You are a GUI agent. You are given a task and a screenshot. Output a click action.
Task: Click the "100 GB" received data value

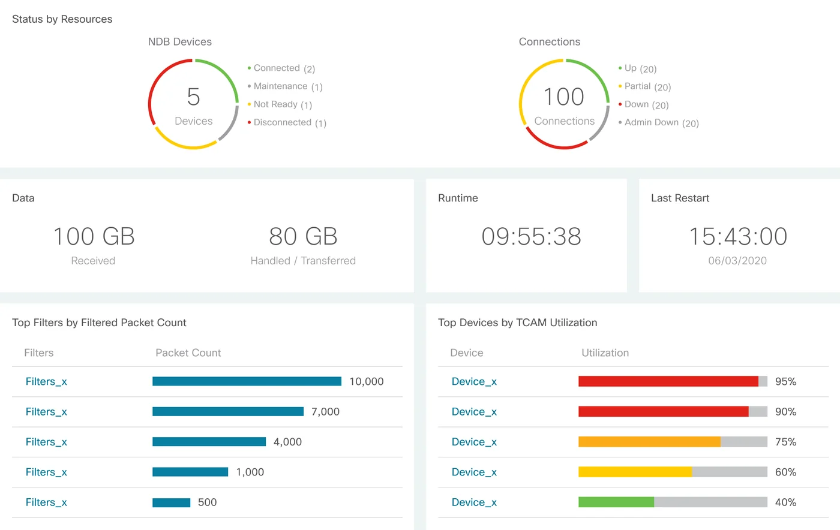tap(94, 236)
